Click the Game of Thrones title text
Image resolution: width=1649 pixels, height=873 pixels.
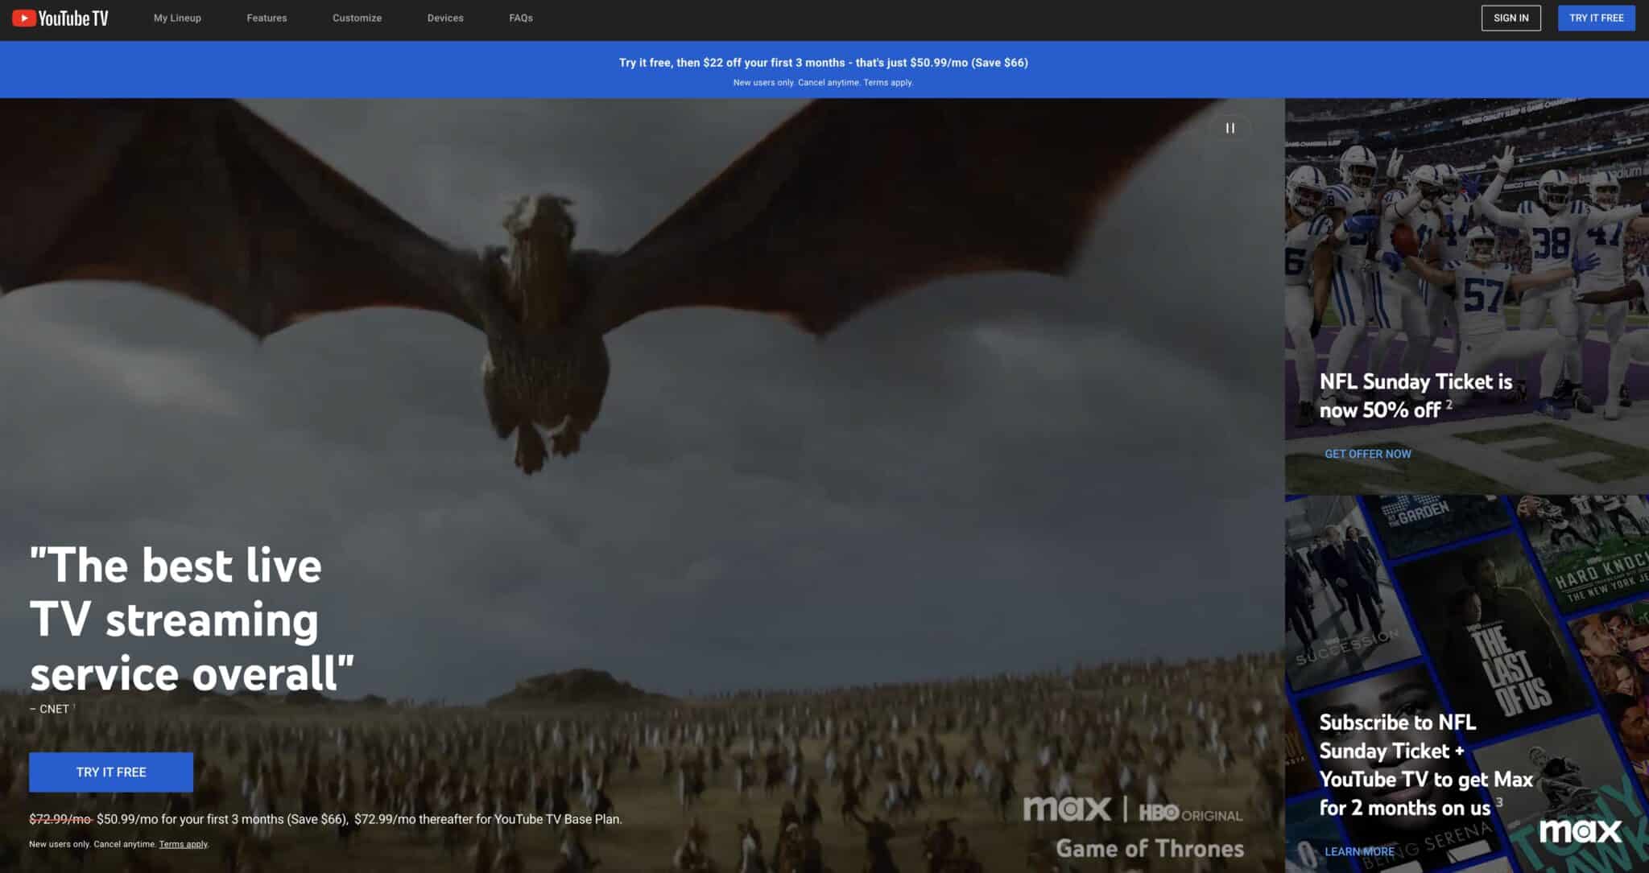1149,849
